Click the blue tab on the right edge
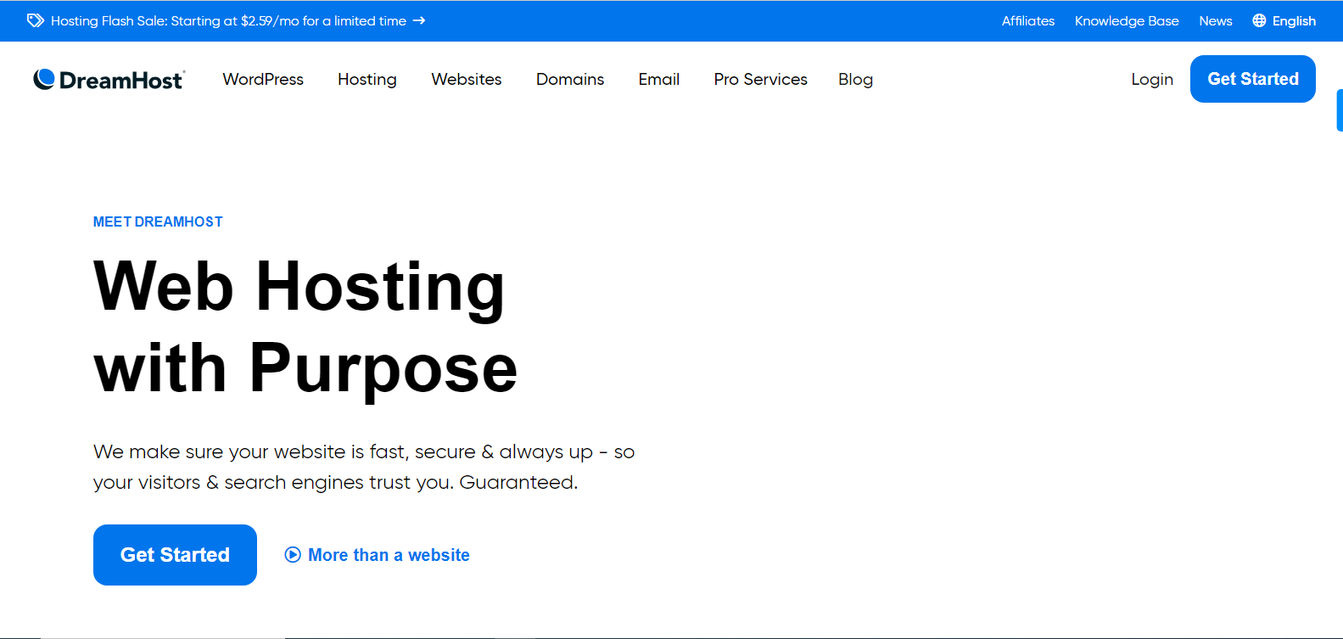The image size is (1343, 639). pyautogui.click(x=1340, y=110)
